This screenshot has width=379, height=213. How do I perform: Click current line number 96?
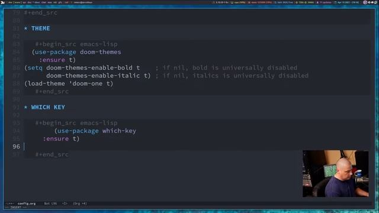[16, 146]
